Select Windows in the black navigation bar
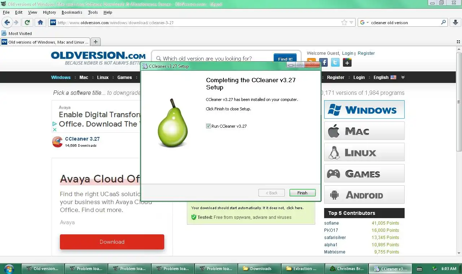Screen dimensions: 462x274 tap(61, 77)
